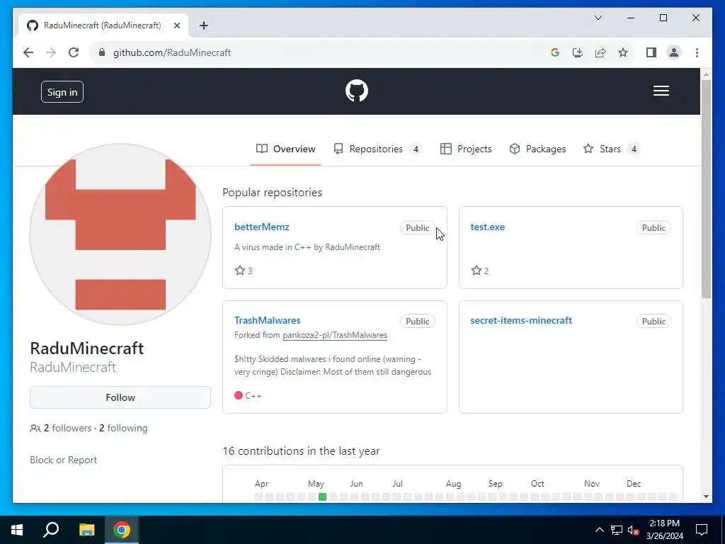
Task: Open File Explorer from taskbar
Action: [x=86, y=530]
